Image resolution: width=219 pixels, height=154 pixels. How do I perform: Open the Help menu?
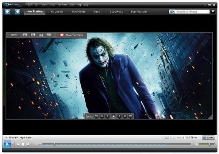click(79, 5)
